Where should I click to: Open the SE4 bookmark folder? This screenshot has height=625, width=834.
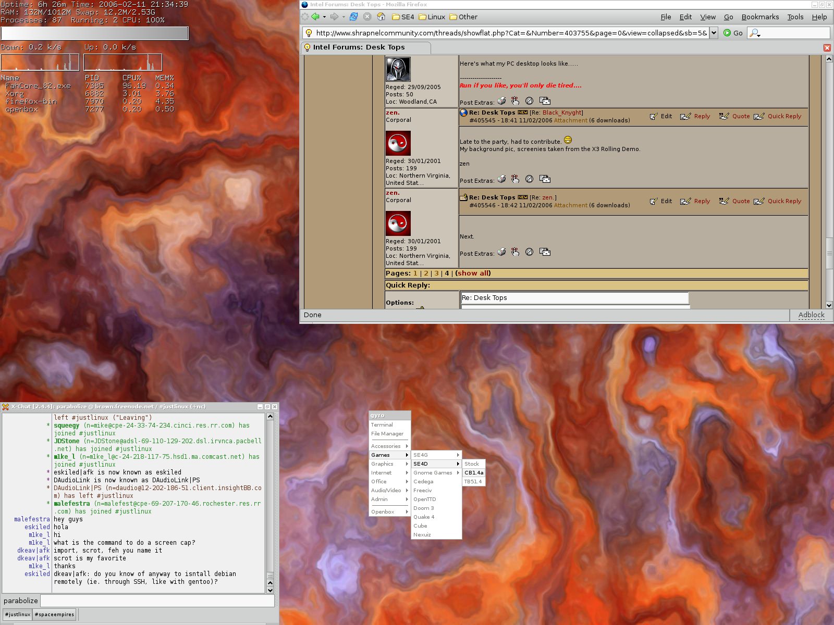click(x=403, y=17)
